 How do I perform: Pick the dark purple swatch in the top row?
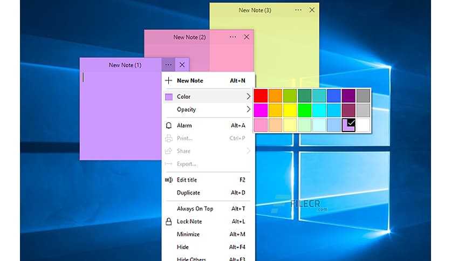348,96
